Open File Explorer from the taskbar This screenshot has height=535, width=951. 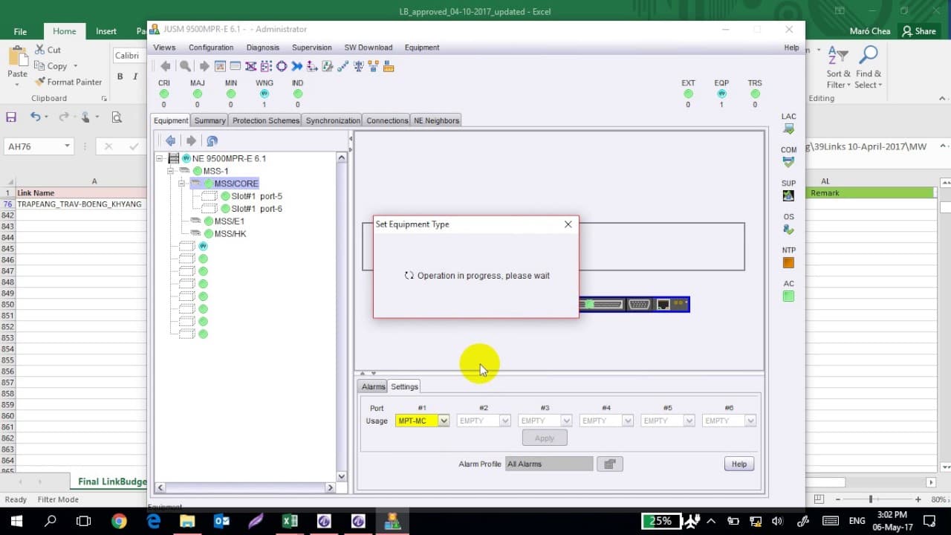click(x=187, y=521)
